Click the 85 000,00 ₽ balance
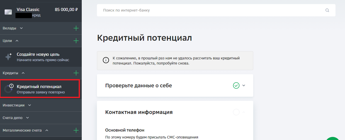 [x=66, y=9]
